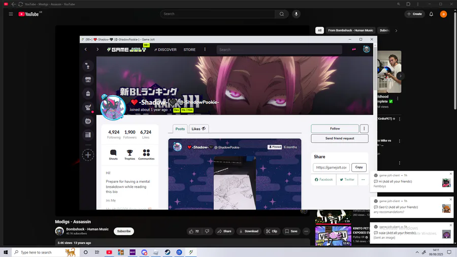Open Game Jolt Discover page

coord(165,50)
